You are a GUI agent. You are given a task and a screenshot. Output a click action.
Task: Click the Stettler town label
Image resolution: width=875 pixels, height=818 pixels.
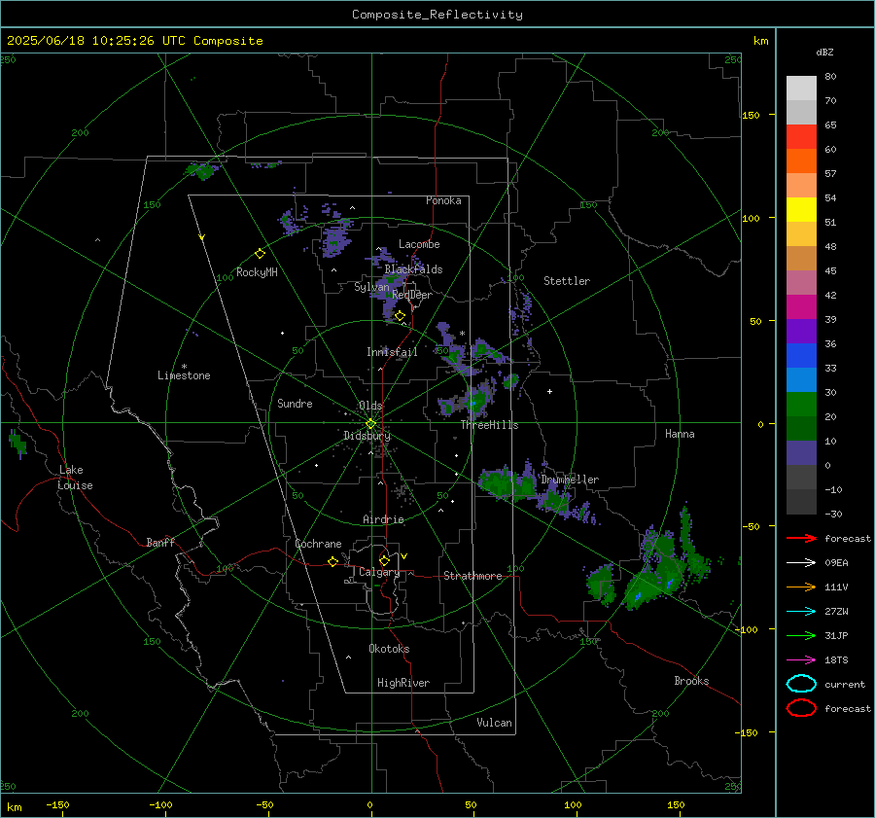[x=567, y=281]
